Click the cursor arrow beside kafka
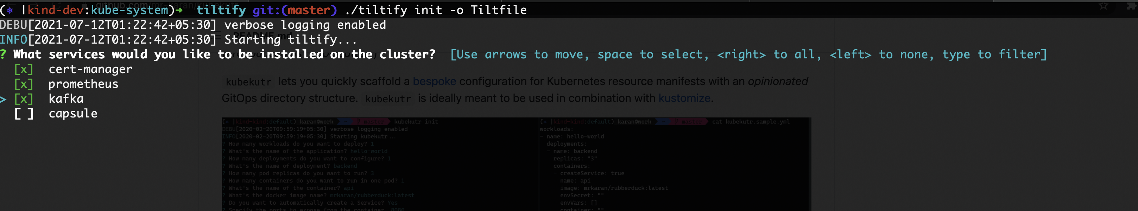1138x211 pixels. pyautogui.click(x=3, y=99)
